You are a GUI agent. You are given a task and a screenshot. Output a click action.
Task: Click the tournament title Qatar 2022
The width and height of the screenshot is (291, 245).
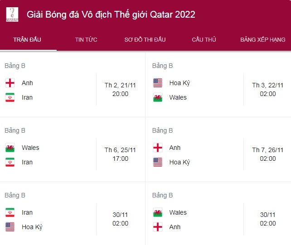click(x=111, y=14)
